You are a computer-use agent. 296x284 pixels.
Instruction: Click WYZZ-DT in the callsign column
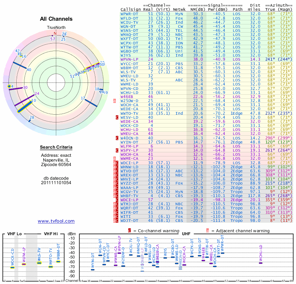tap(129, 183)
